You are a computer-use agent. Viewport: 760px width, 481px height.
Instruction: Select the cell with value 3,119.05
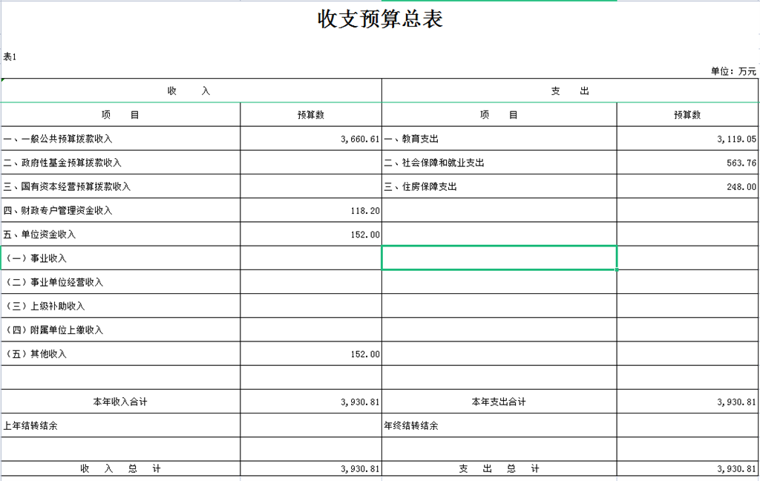[x=687, y=139]
